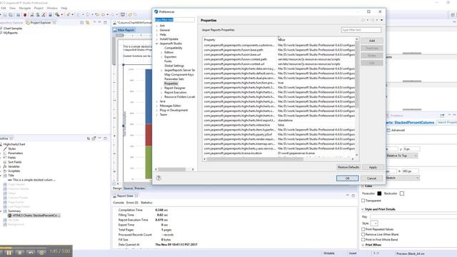The width and height of the screenshot is (457, 257).
Task: Click the back navigation arrow in Preferences header
Action: point(363,20)
